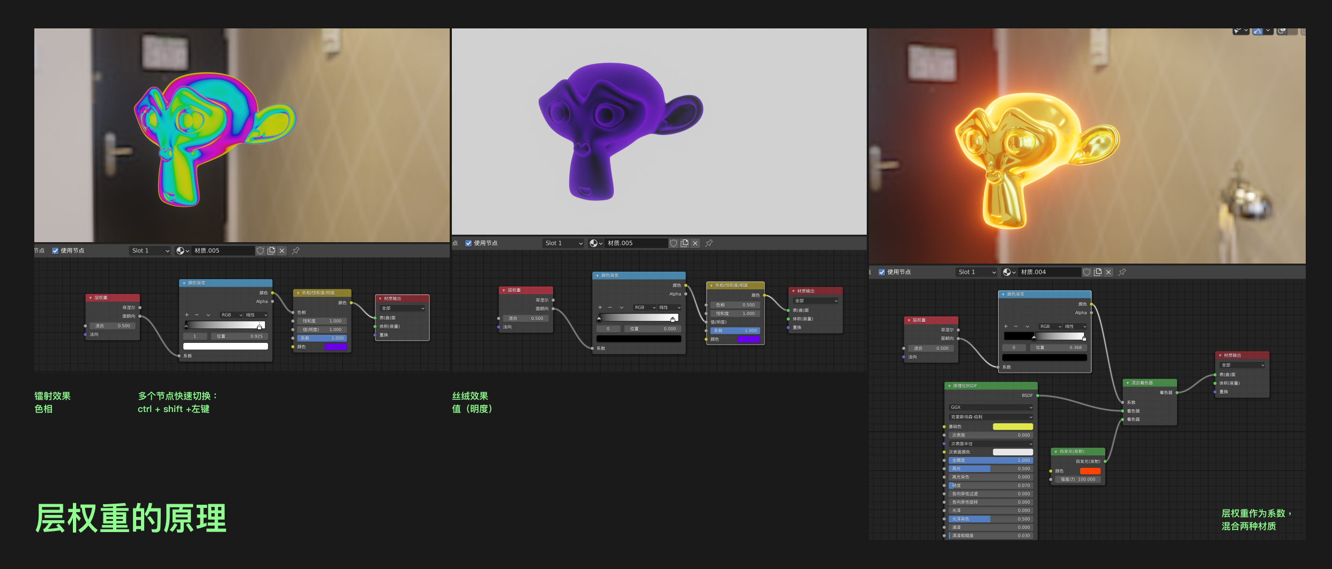Image resolution: width=1332 pixels, height=569 pixels.
Task: Click 金属度 slider set to 1.000
Action: point(991,460)
